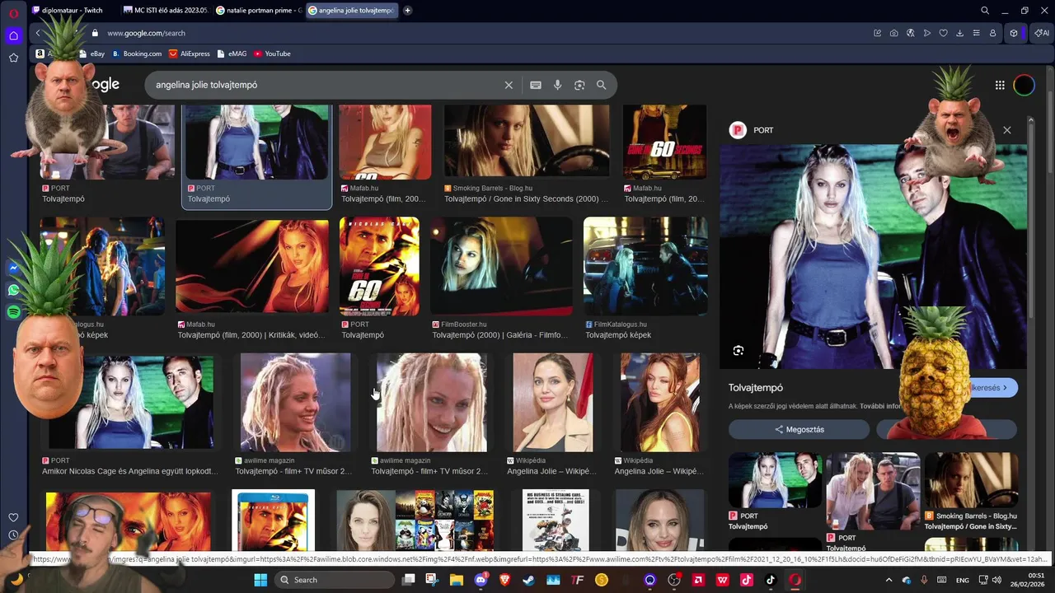This screenshot has height=593, width=1055.
Task: Open the Google account avatar
Action: [1024, 85]
